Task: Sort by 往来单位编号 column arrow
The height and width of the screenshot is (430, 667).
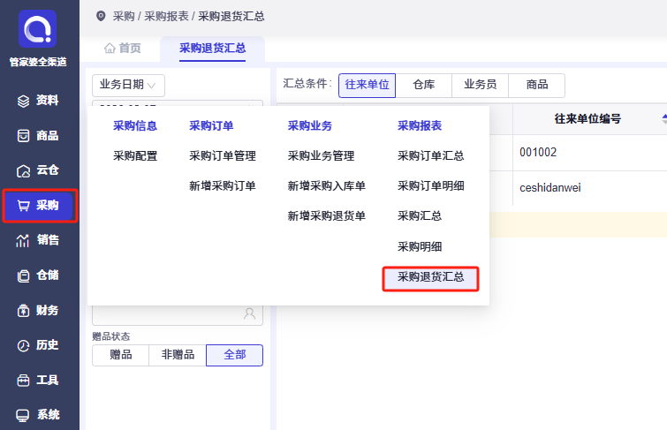Action: pos(664,119)
